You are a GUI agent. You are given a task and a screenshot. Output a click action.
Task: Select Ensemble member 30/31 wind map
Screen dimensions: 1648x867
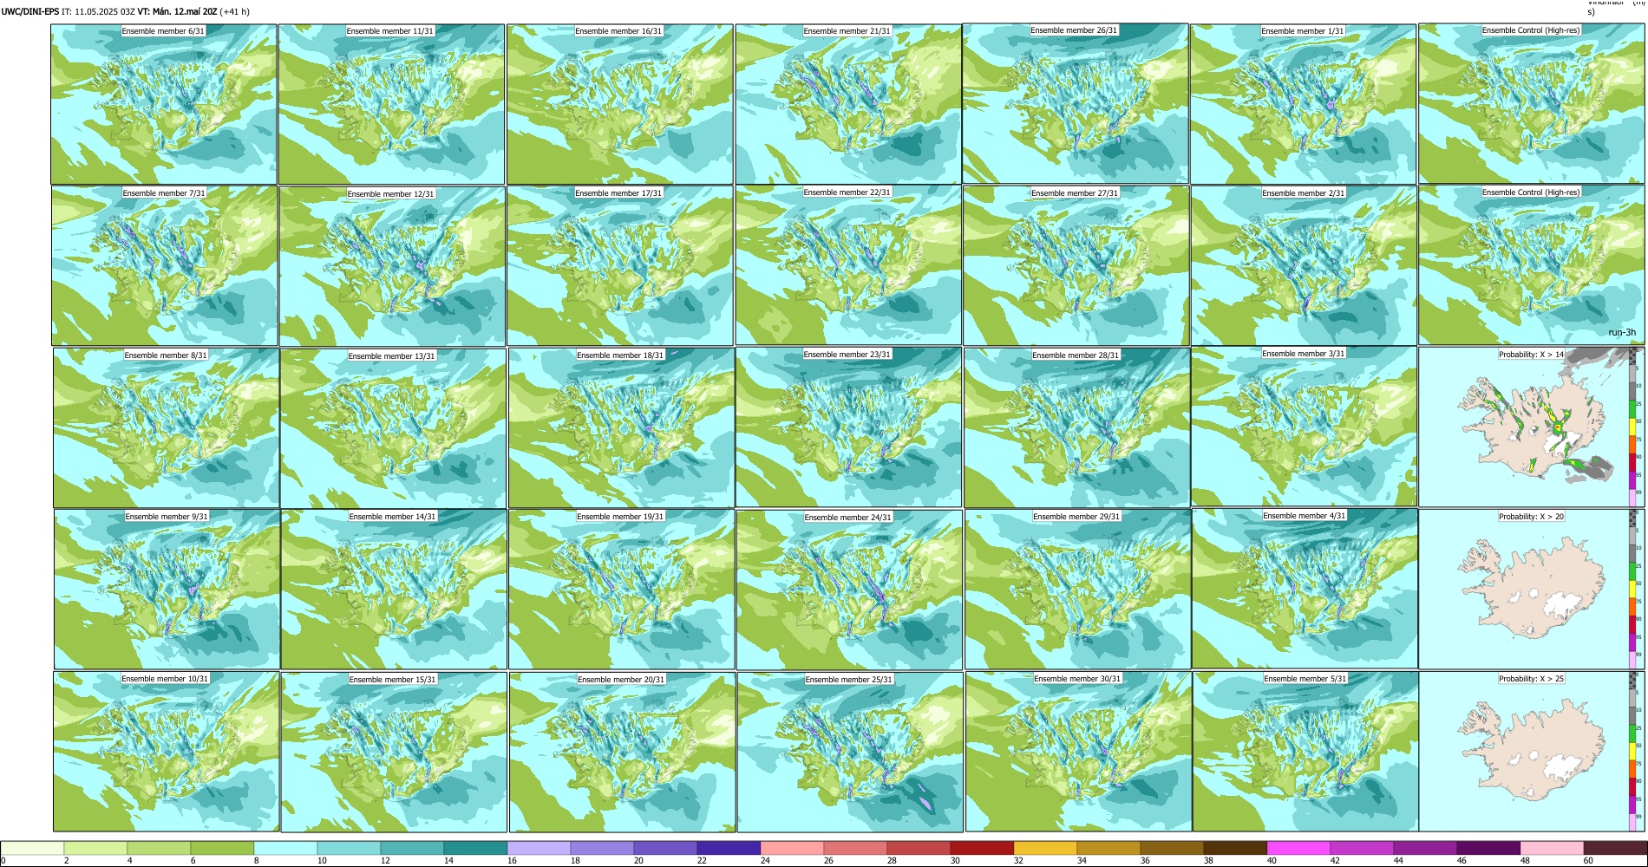[1078, 752]
